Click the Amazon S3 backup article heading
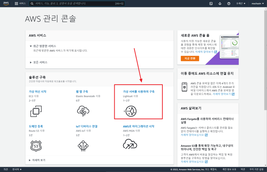 (x=207, y=147)
